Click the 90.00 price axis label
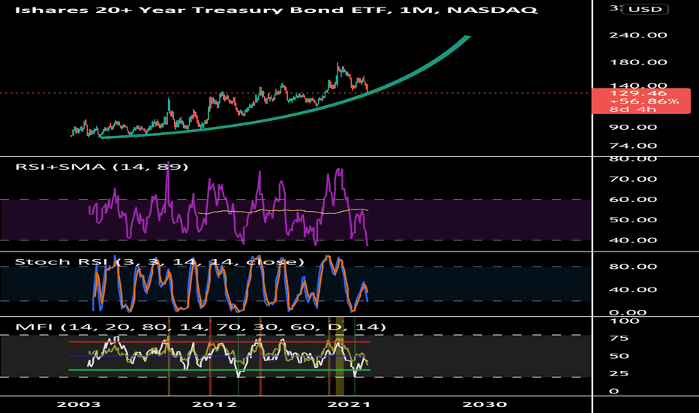 pyautogui.click(x=633, y=127)
